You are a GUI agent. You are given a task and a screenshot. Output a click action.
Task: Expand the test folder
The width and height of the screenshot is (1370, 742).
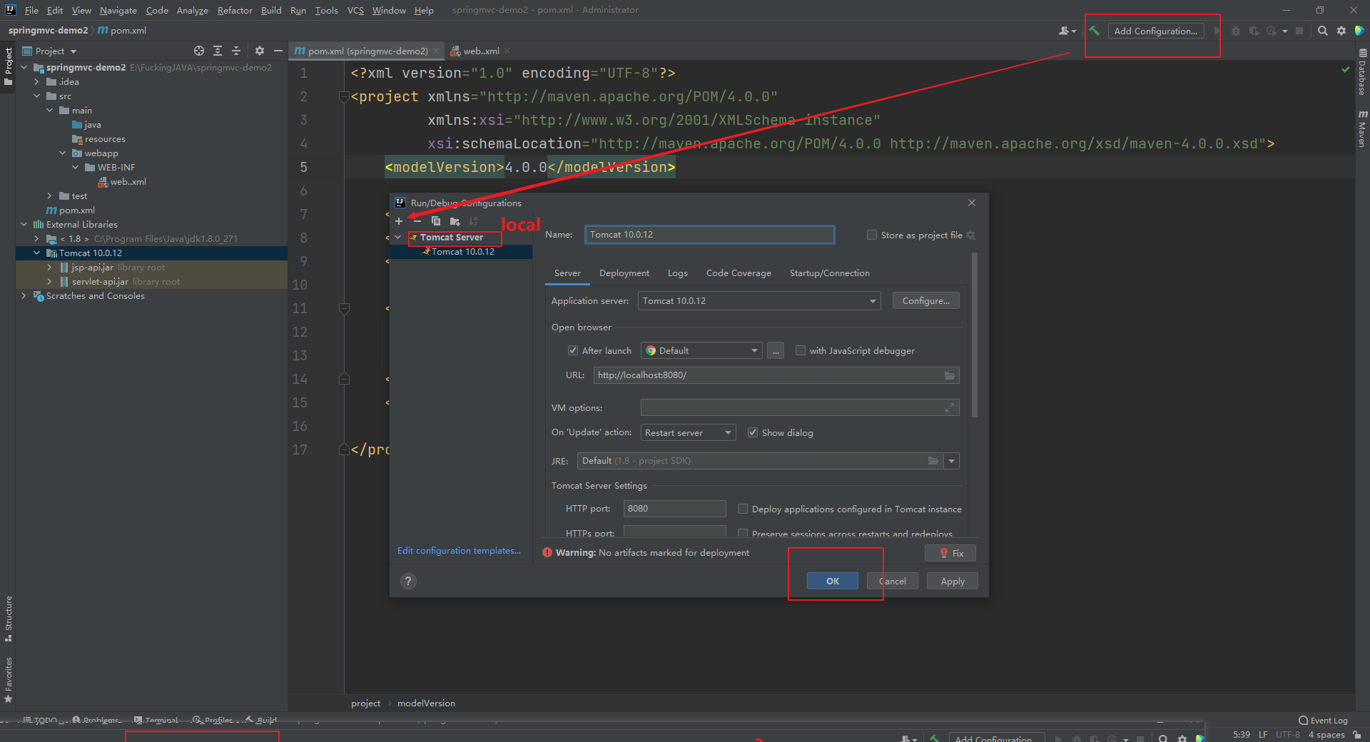49,195
